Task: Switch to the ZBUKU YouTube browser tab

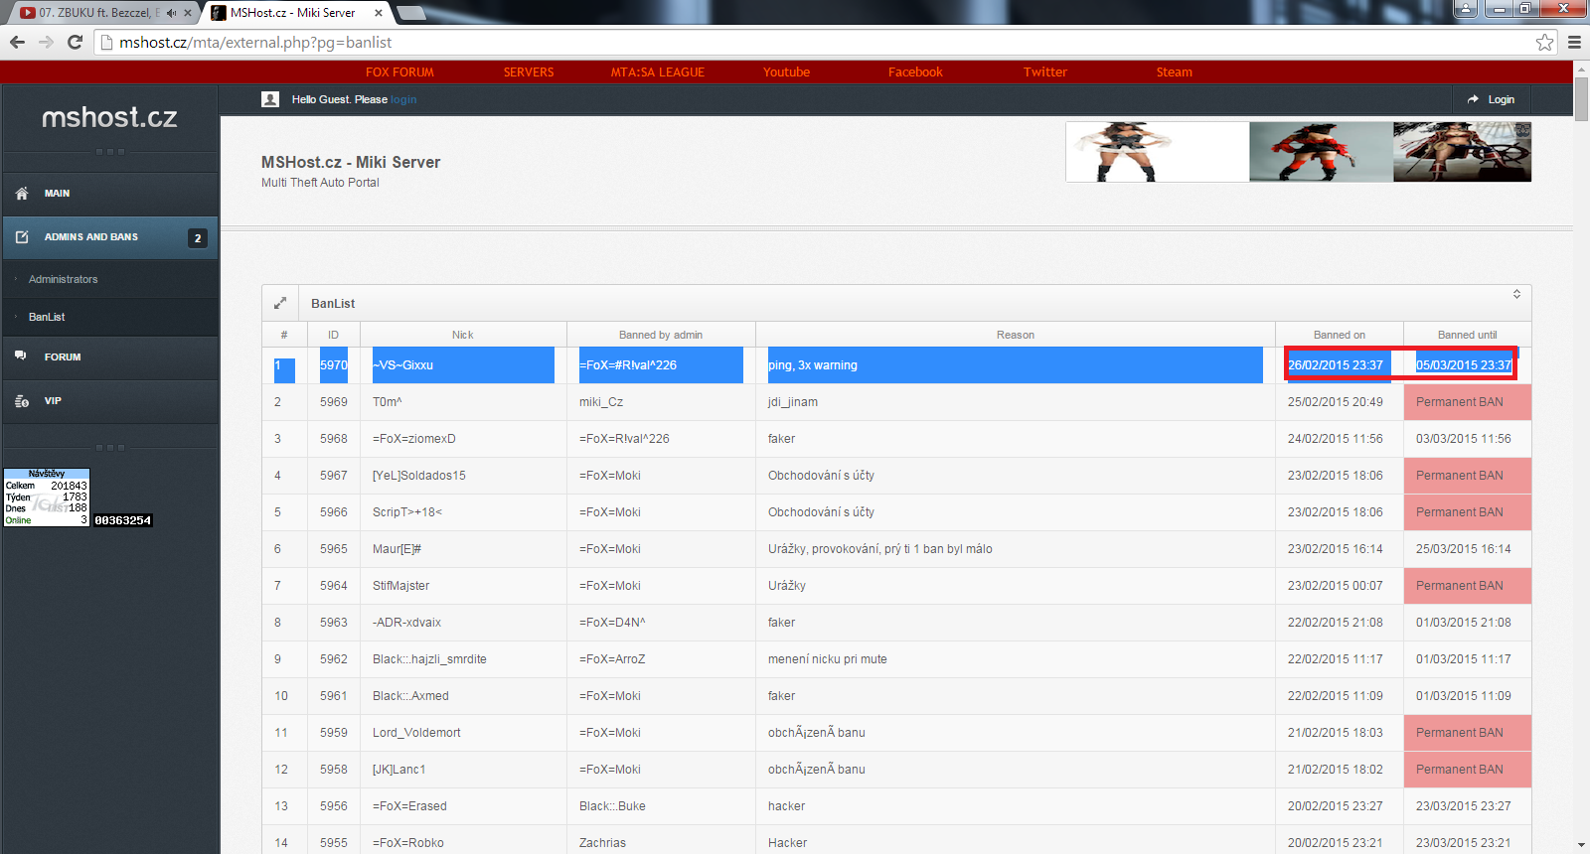Action: click(x=94, y=13)
